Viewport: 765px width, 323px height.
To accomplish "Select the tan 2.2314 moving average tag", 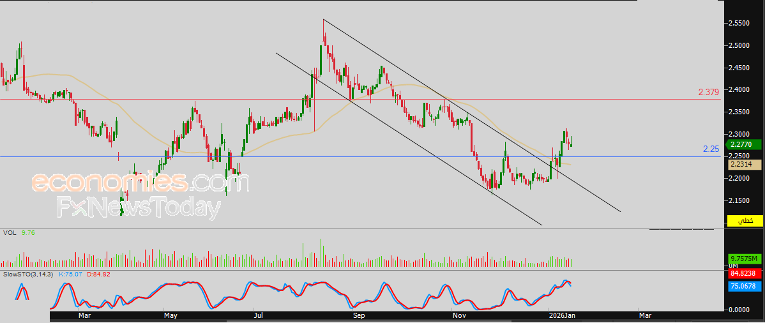I will [745, 165].
